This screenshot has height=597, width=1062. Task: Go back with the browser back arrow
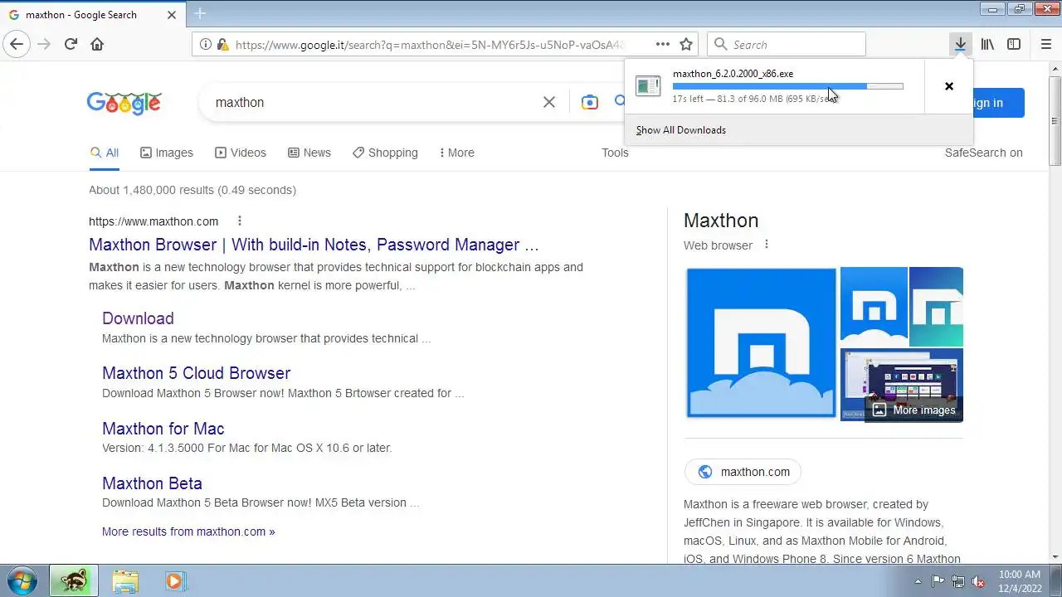[17, 44]
